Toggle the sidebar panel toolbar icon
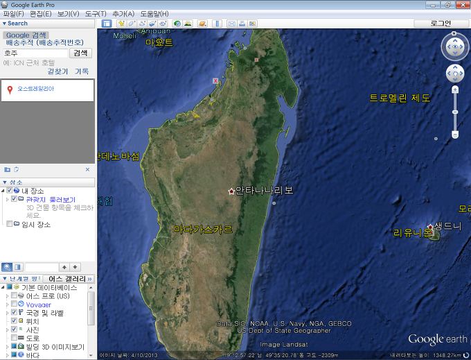471x360 pixels. click(107, 24)
